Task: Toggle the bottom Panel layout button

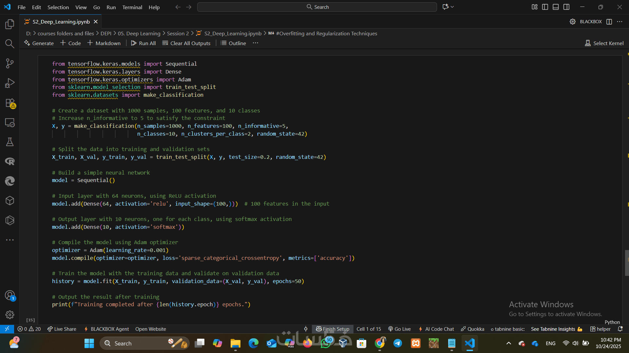Action: tap(556, 7)
